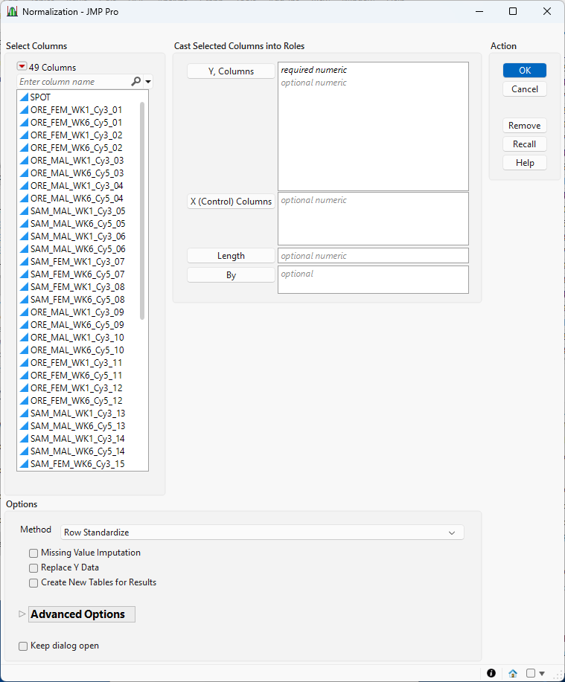565x682 pixels.
Task: Click the home window icon in status bar
Action: point(513,673)
